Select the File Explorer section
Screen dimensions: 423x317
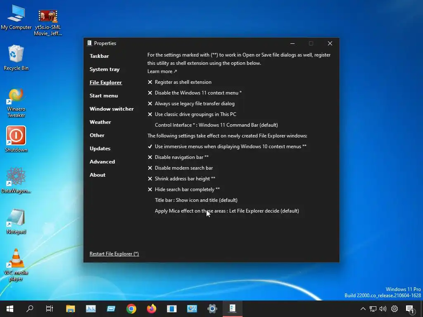[106, 83]
